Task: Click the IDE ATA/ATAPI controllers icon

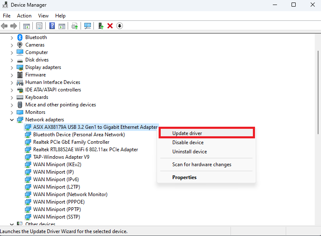Action: [20, 90]
